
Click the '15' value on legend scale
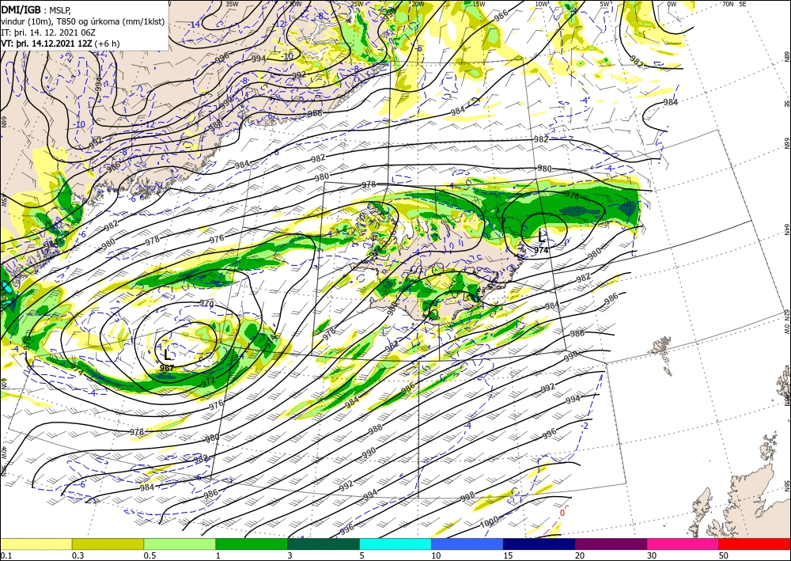click(x=508, y=555)
